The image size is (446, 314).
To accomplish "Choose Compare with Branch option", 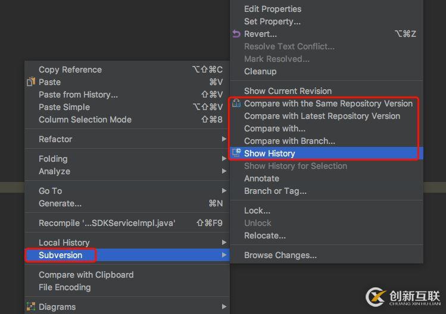I will [x=289, y=141].
